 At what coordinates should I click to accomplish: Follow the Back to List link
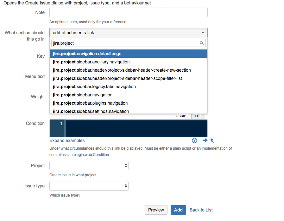pyautogui.click(x=201, y=210)
